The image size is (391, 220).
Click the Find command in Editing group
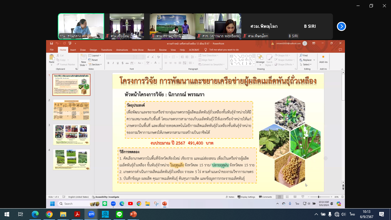pos(304,56)
